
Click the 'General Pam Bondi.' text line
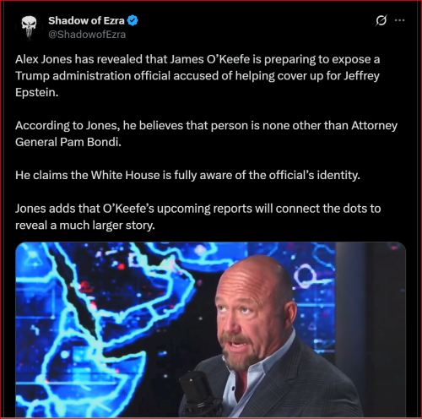pyautogui.click(x=68, y=142)
